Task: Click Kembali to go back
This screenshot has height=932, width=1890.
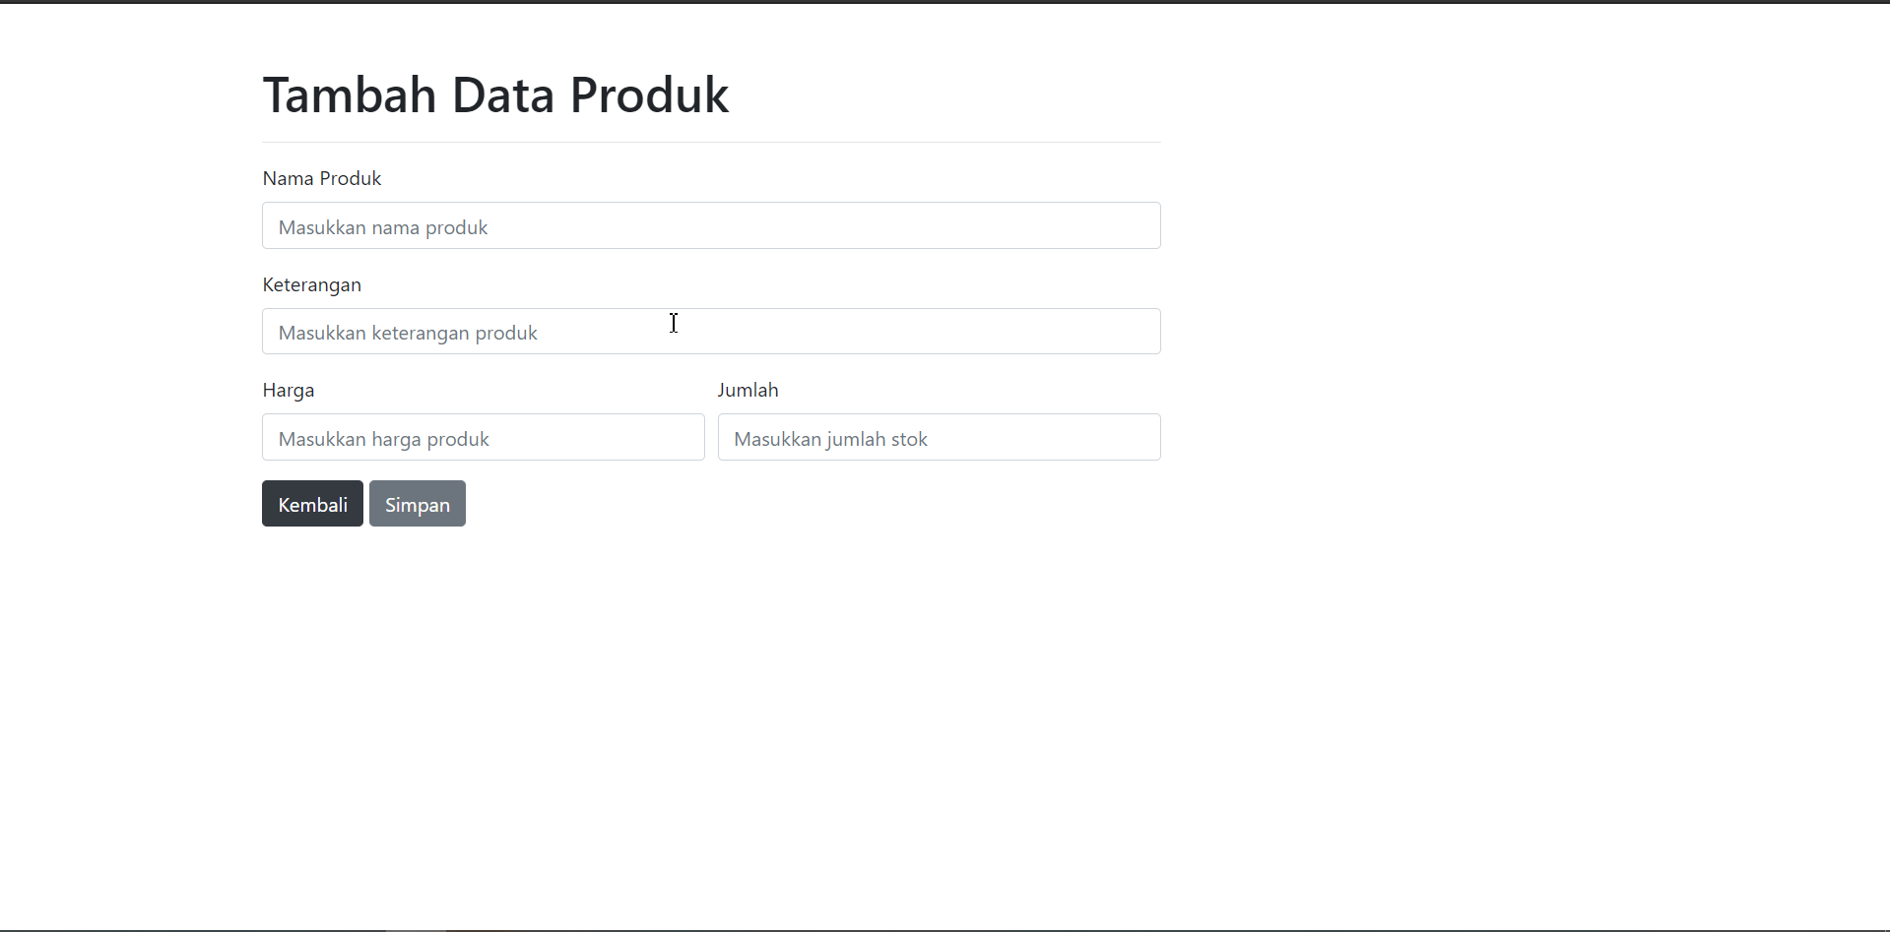Action: 311,503
